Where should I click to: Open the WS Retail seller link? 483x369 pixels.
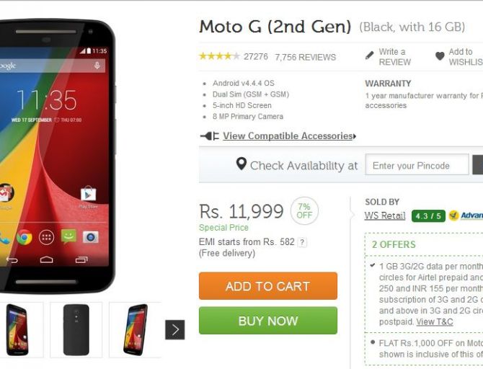[385, 215]
